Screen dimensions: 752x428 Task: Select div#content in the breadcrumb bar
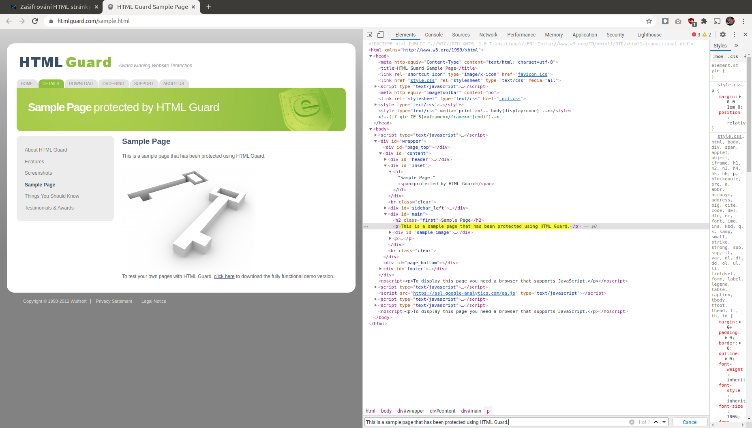(x=443, y=411)
